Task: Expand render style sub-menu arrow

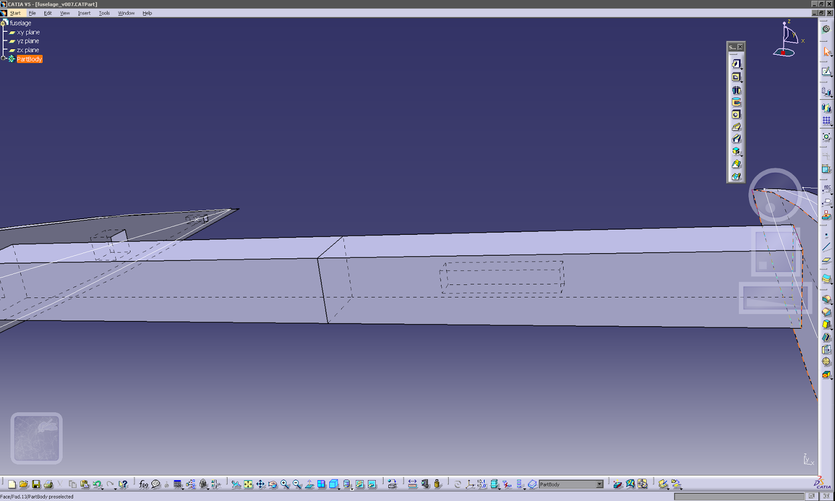Action: [352, 488]
